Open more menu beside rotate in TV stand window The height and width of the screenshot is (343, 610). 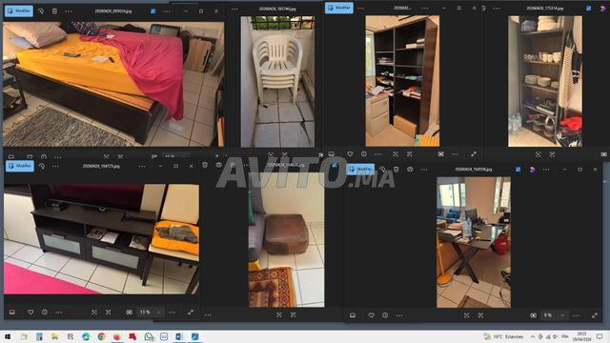tap(55, 166)
